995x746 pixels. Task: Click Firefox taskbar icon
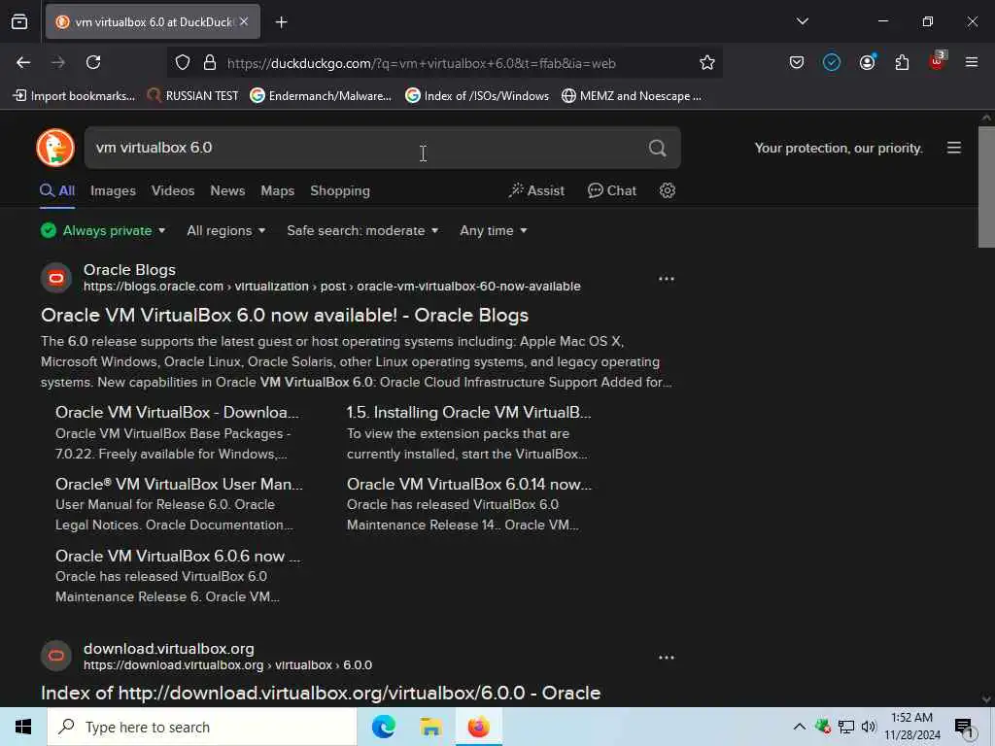[478, 727]
